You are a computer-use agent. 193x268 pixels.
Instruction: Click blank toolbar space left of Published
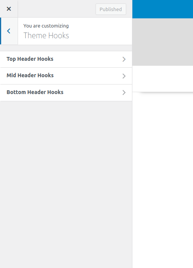57,9
